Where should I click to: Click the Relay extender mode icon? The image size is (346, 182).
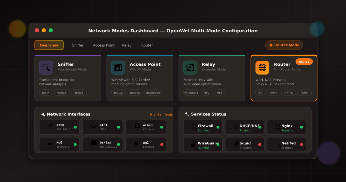coord(190,67)
